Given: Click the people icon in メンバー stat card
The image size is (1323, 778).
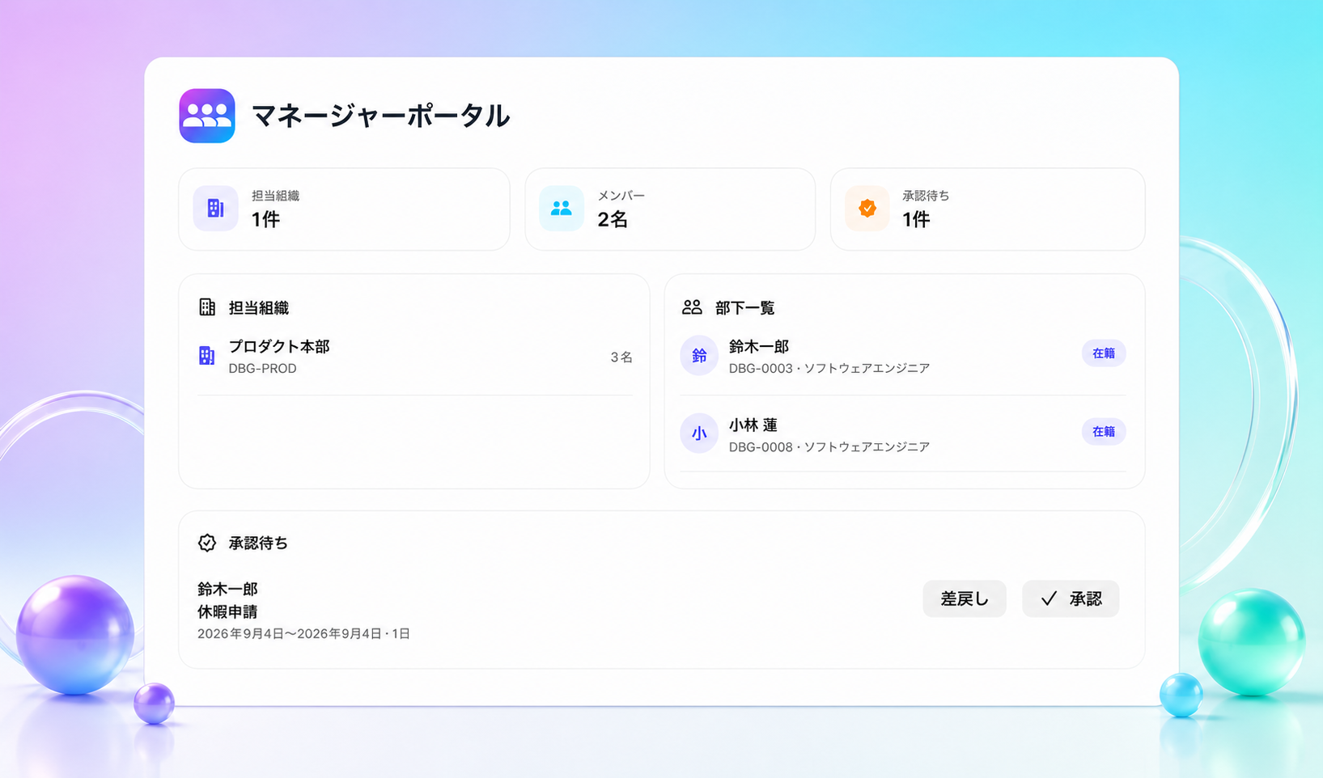Looking at the screenshot, I should tap(561, 209).
